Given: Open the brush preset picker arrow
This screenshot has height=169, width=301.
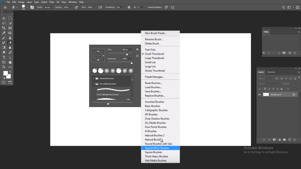Looking at the screenshot, I should click(x=27, y=7).
